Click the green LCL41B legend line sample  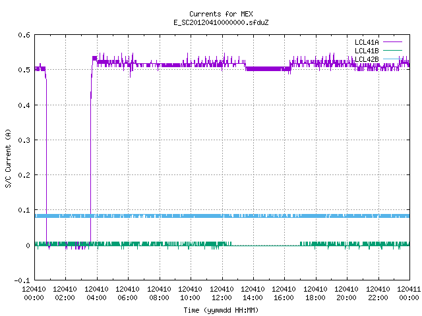392,51
